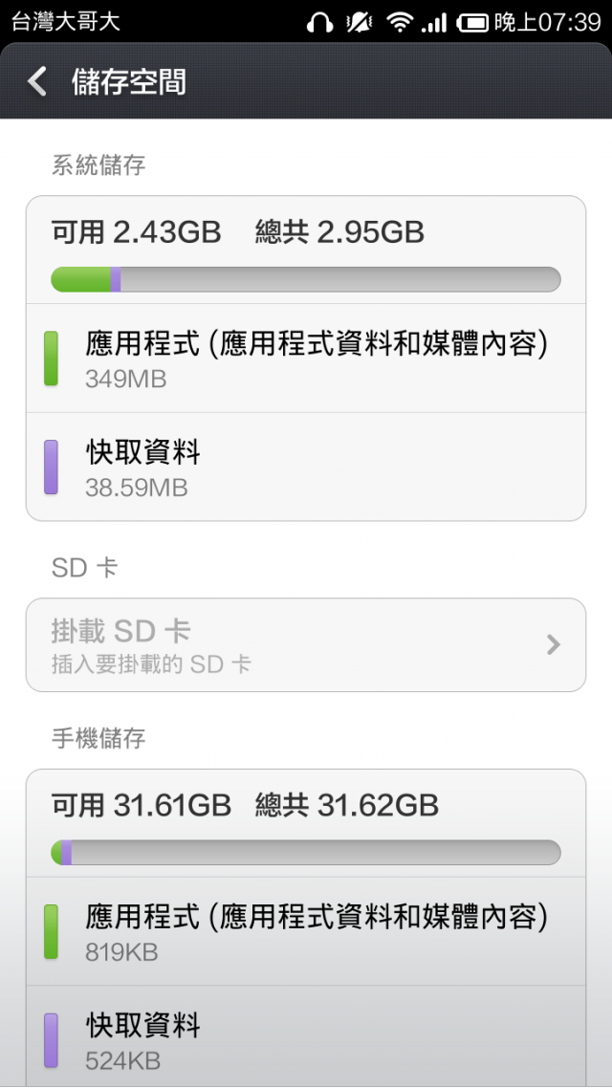Tap green swatch beside 819KB applications
Viewport: 612px width, 1088px height.
pyautogui.click(x=51, y=932)
